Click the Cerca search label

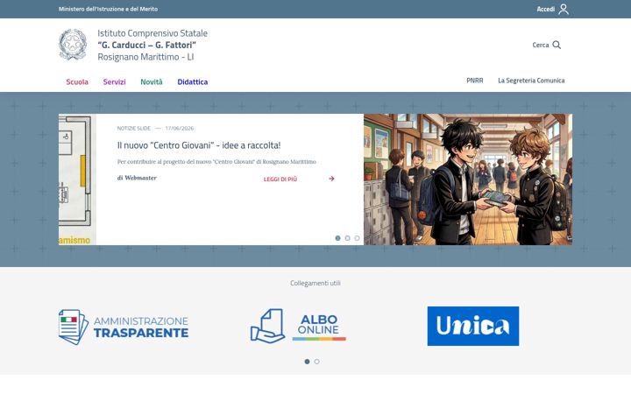coord(541,45)
